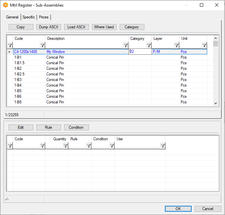Click the lower Condition column filter icon
This screenshot has width=225, height=215.
[x=112, y=146]
